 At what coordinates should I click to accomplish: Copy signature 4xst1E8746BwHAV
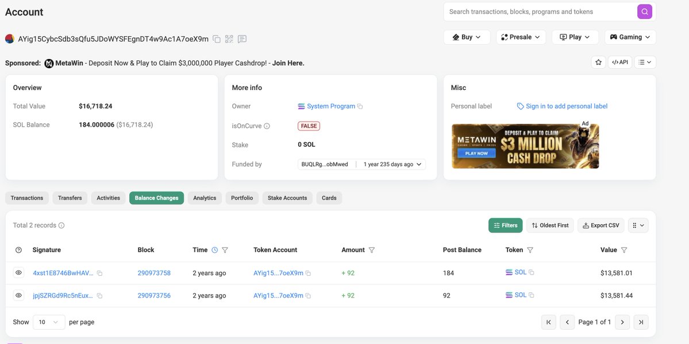pyautogui.click(x=100, y=273)
